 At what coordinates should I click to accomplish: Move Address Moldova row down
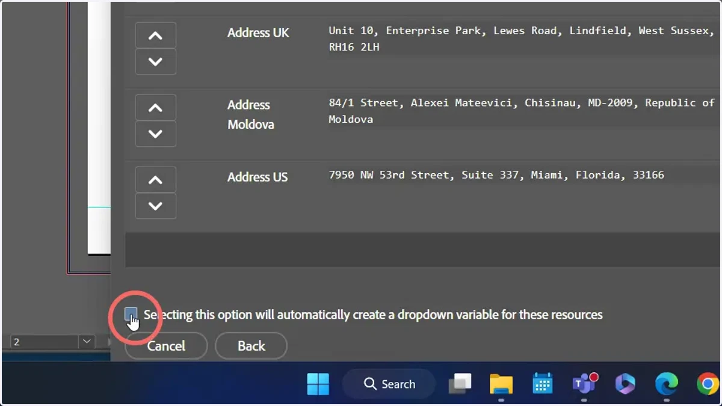tap(155, 134)
